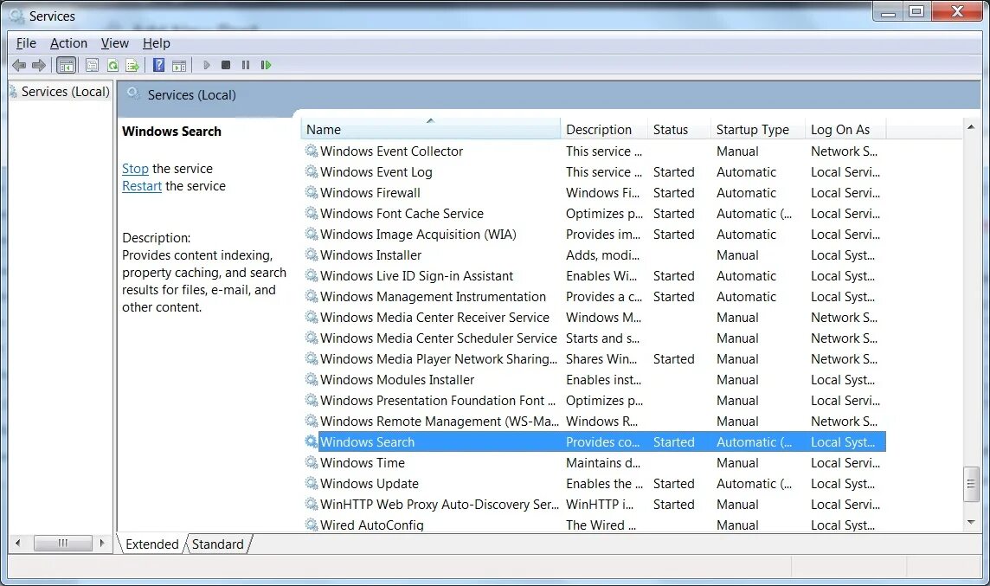Viewport: 990px width, 586px height.
Task: Click the gear icon beside Windows Installer
Action: 312,254
